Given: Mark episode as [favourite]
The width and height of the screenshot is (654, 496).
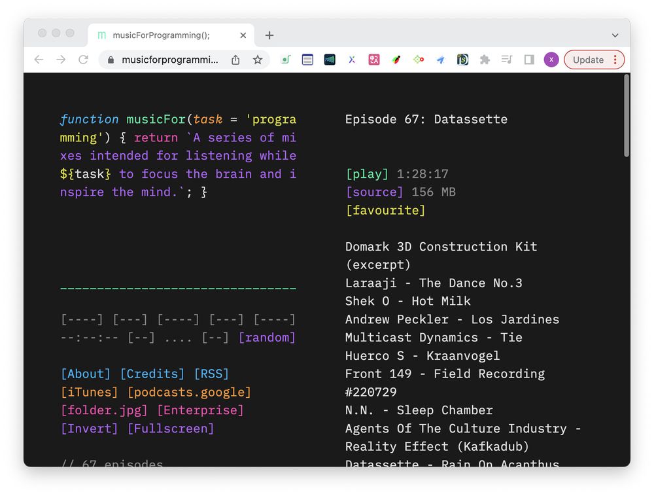Looking at the screenshot, I should click(x=385, y=210).
